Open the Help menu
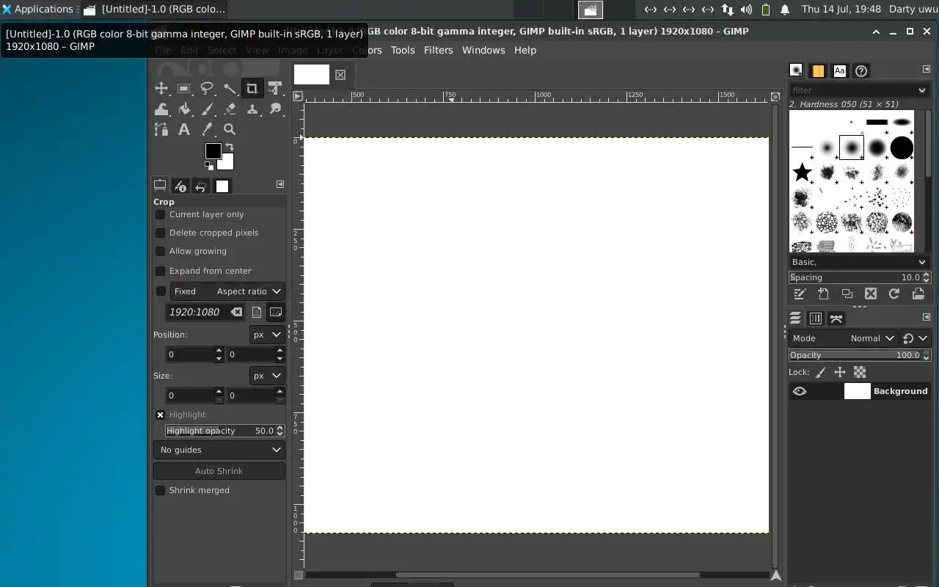This screenshot has height=587, width=939. point(525,50)
